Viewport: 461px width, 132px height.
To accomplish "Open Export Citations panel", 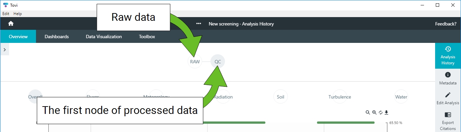I will pos(448,121).
